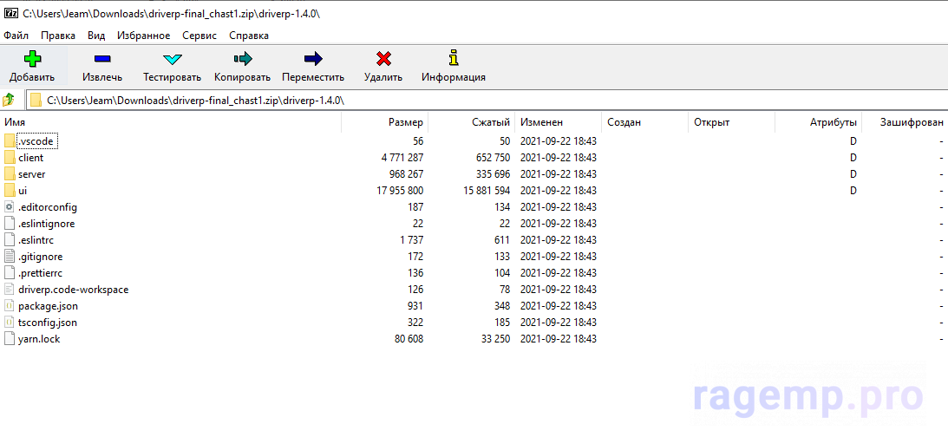This screenshot has width=948, height=437.
Task: Sort files by Имя column header
Action: pos(16,122)
